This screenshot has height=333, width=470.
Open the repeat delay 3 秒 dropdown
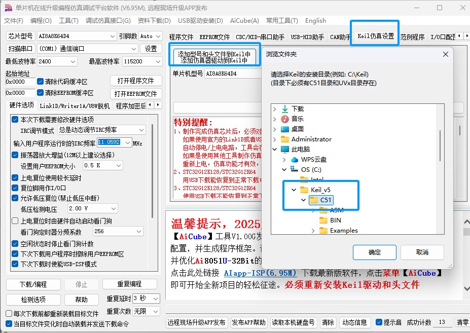click(146, 298)
